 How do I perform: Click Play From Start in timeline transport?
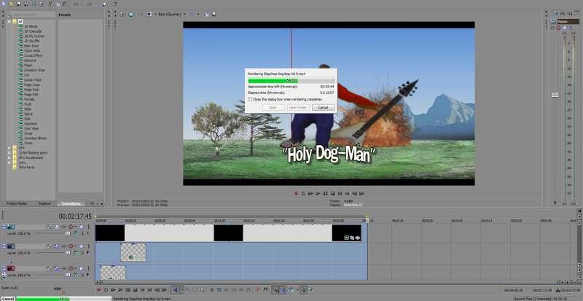(x=114, y=289)
